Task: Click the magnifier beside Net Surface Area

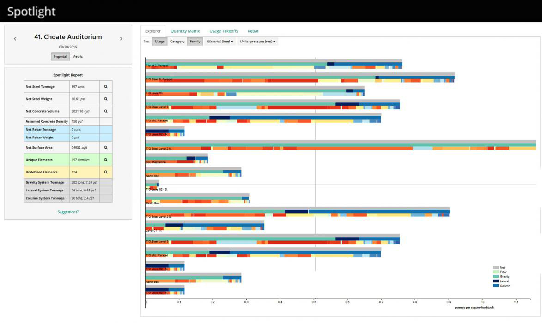Action: tap(106, 147)
